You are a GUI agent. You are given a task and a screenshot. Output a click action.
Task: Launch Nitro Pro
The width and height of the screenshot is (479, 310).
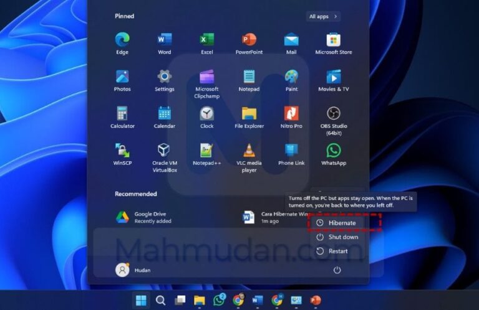(x=291, y=117)
